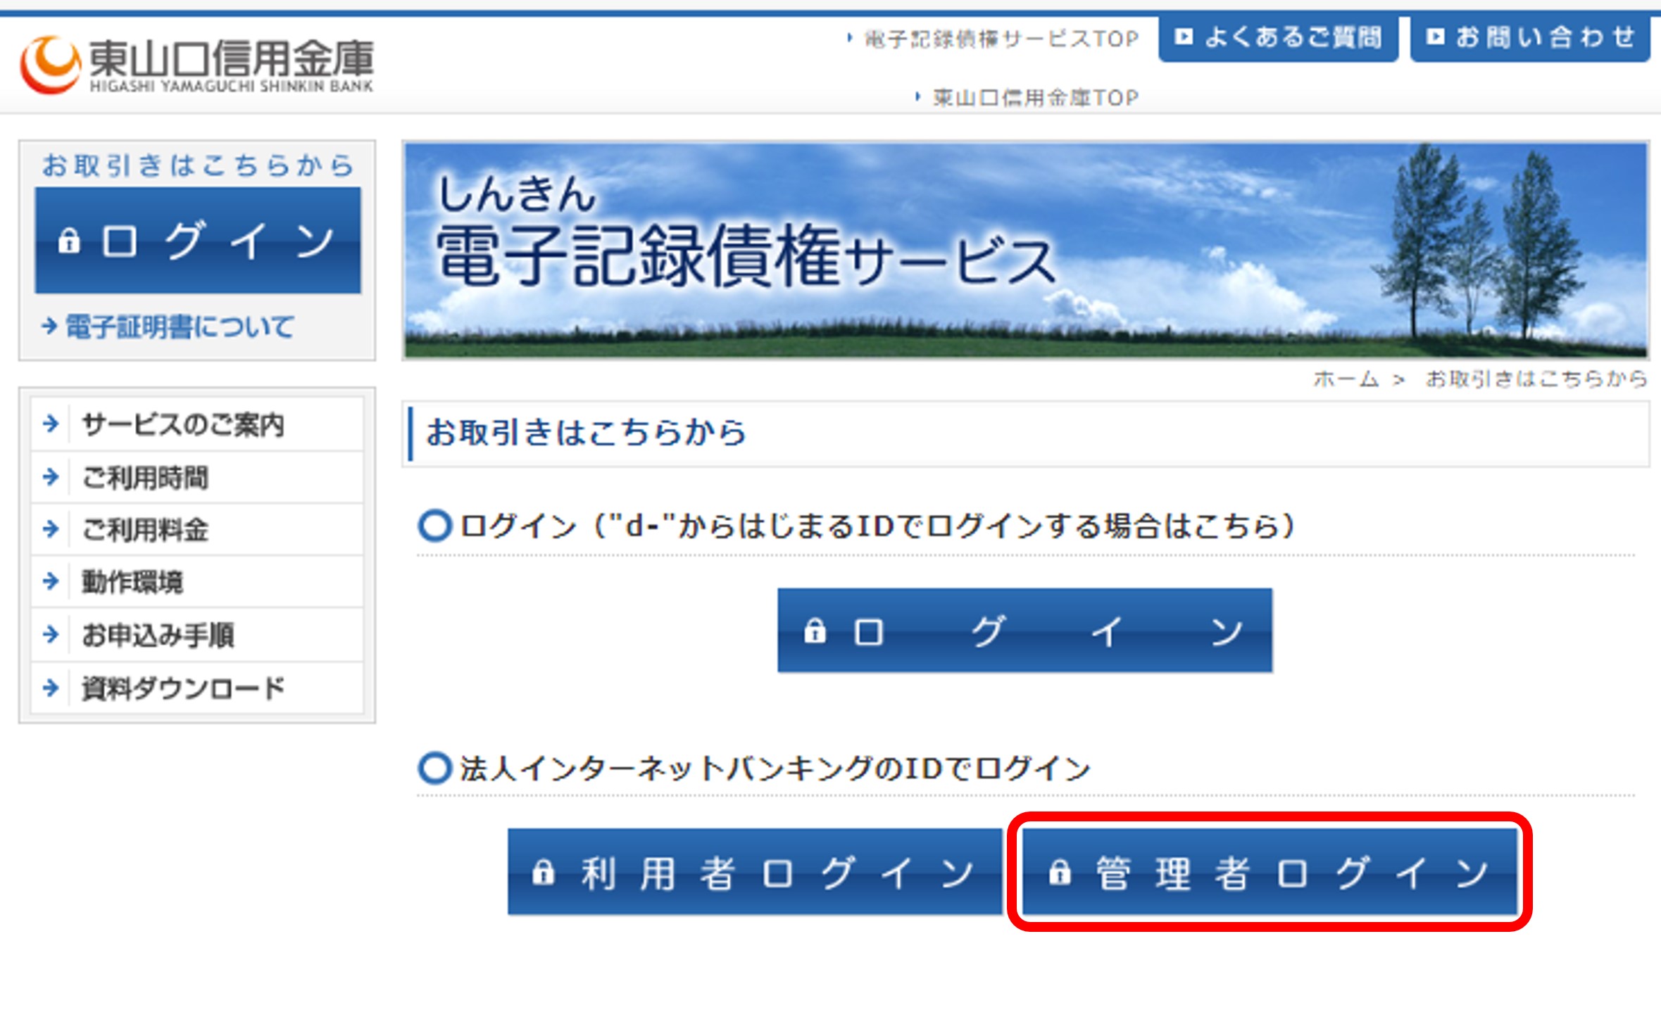Click the 利用者ログイン button

pos(754,872)
